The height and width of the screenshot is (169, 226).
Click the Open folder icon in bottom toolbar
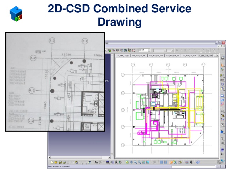tap(56, 162)
